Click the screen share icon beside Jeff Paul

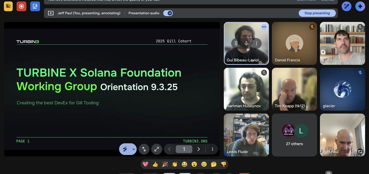pos(51,13)
